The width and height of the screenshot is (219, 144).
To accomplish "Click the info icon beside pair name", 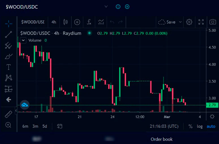I will [x=118, y=7].
